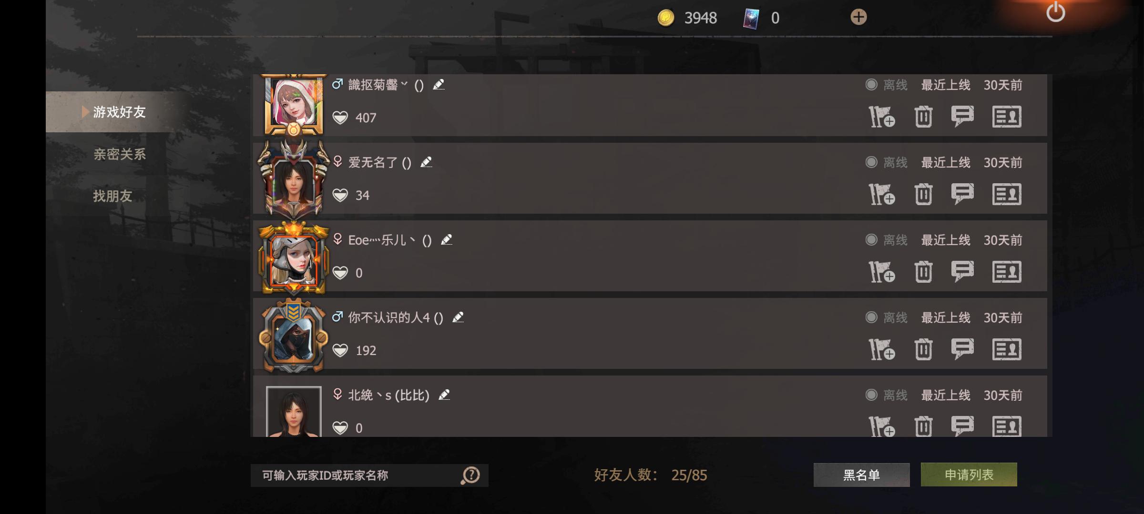
Task: Open the 黑名单 blacklist
Action: point(861,475)
